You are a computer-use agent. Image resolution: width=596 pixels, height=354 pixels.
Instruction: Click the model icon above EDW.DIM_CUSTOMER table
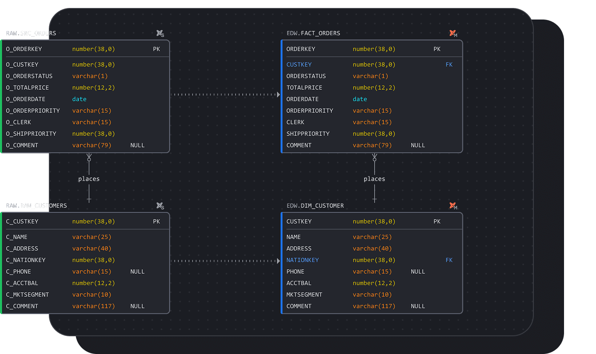point(453,206)
